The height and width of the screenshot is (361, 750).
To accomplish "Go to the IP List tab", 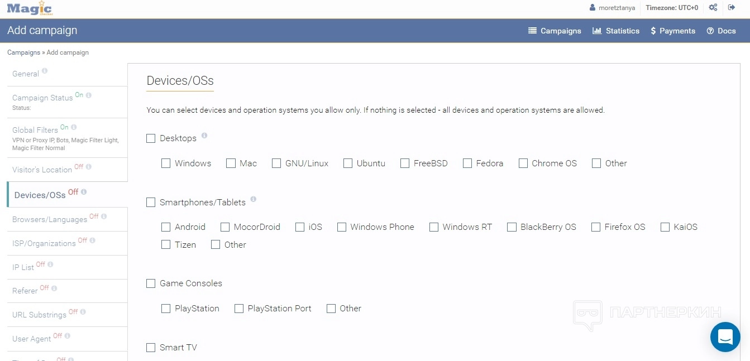I will pyautogui.click(x=23, y=267).
